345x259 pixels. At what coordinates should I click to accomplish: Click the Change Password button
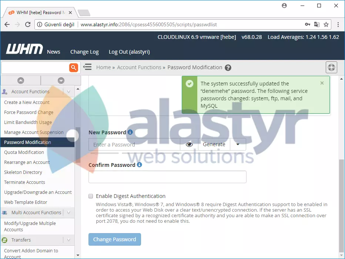click(115, 239)
